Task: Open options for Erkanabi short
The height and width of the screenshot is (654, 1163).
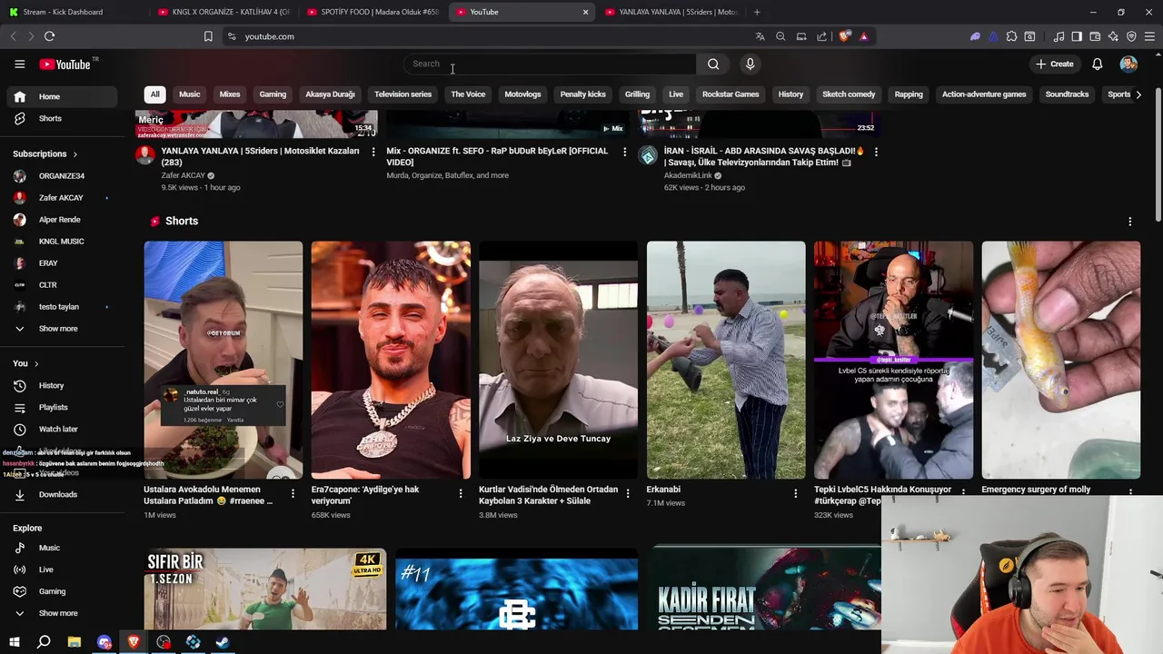Action: [x=795, y=493]
